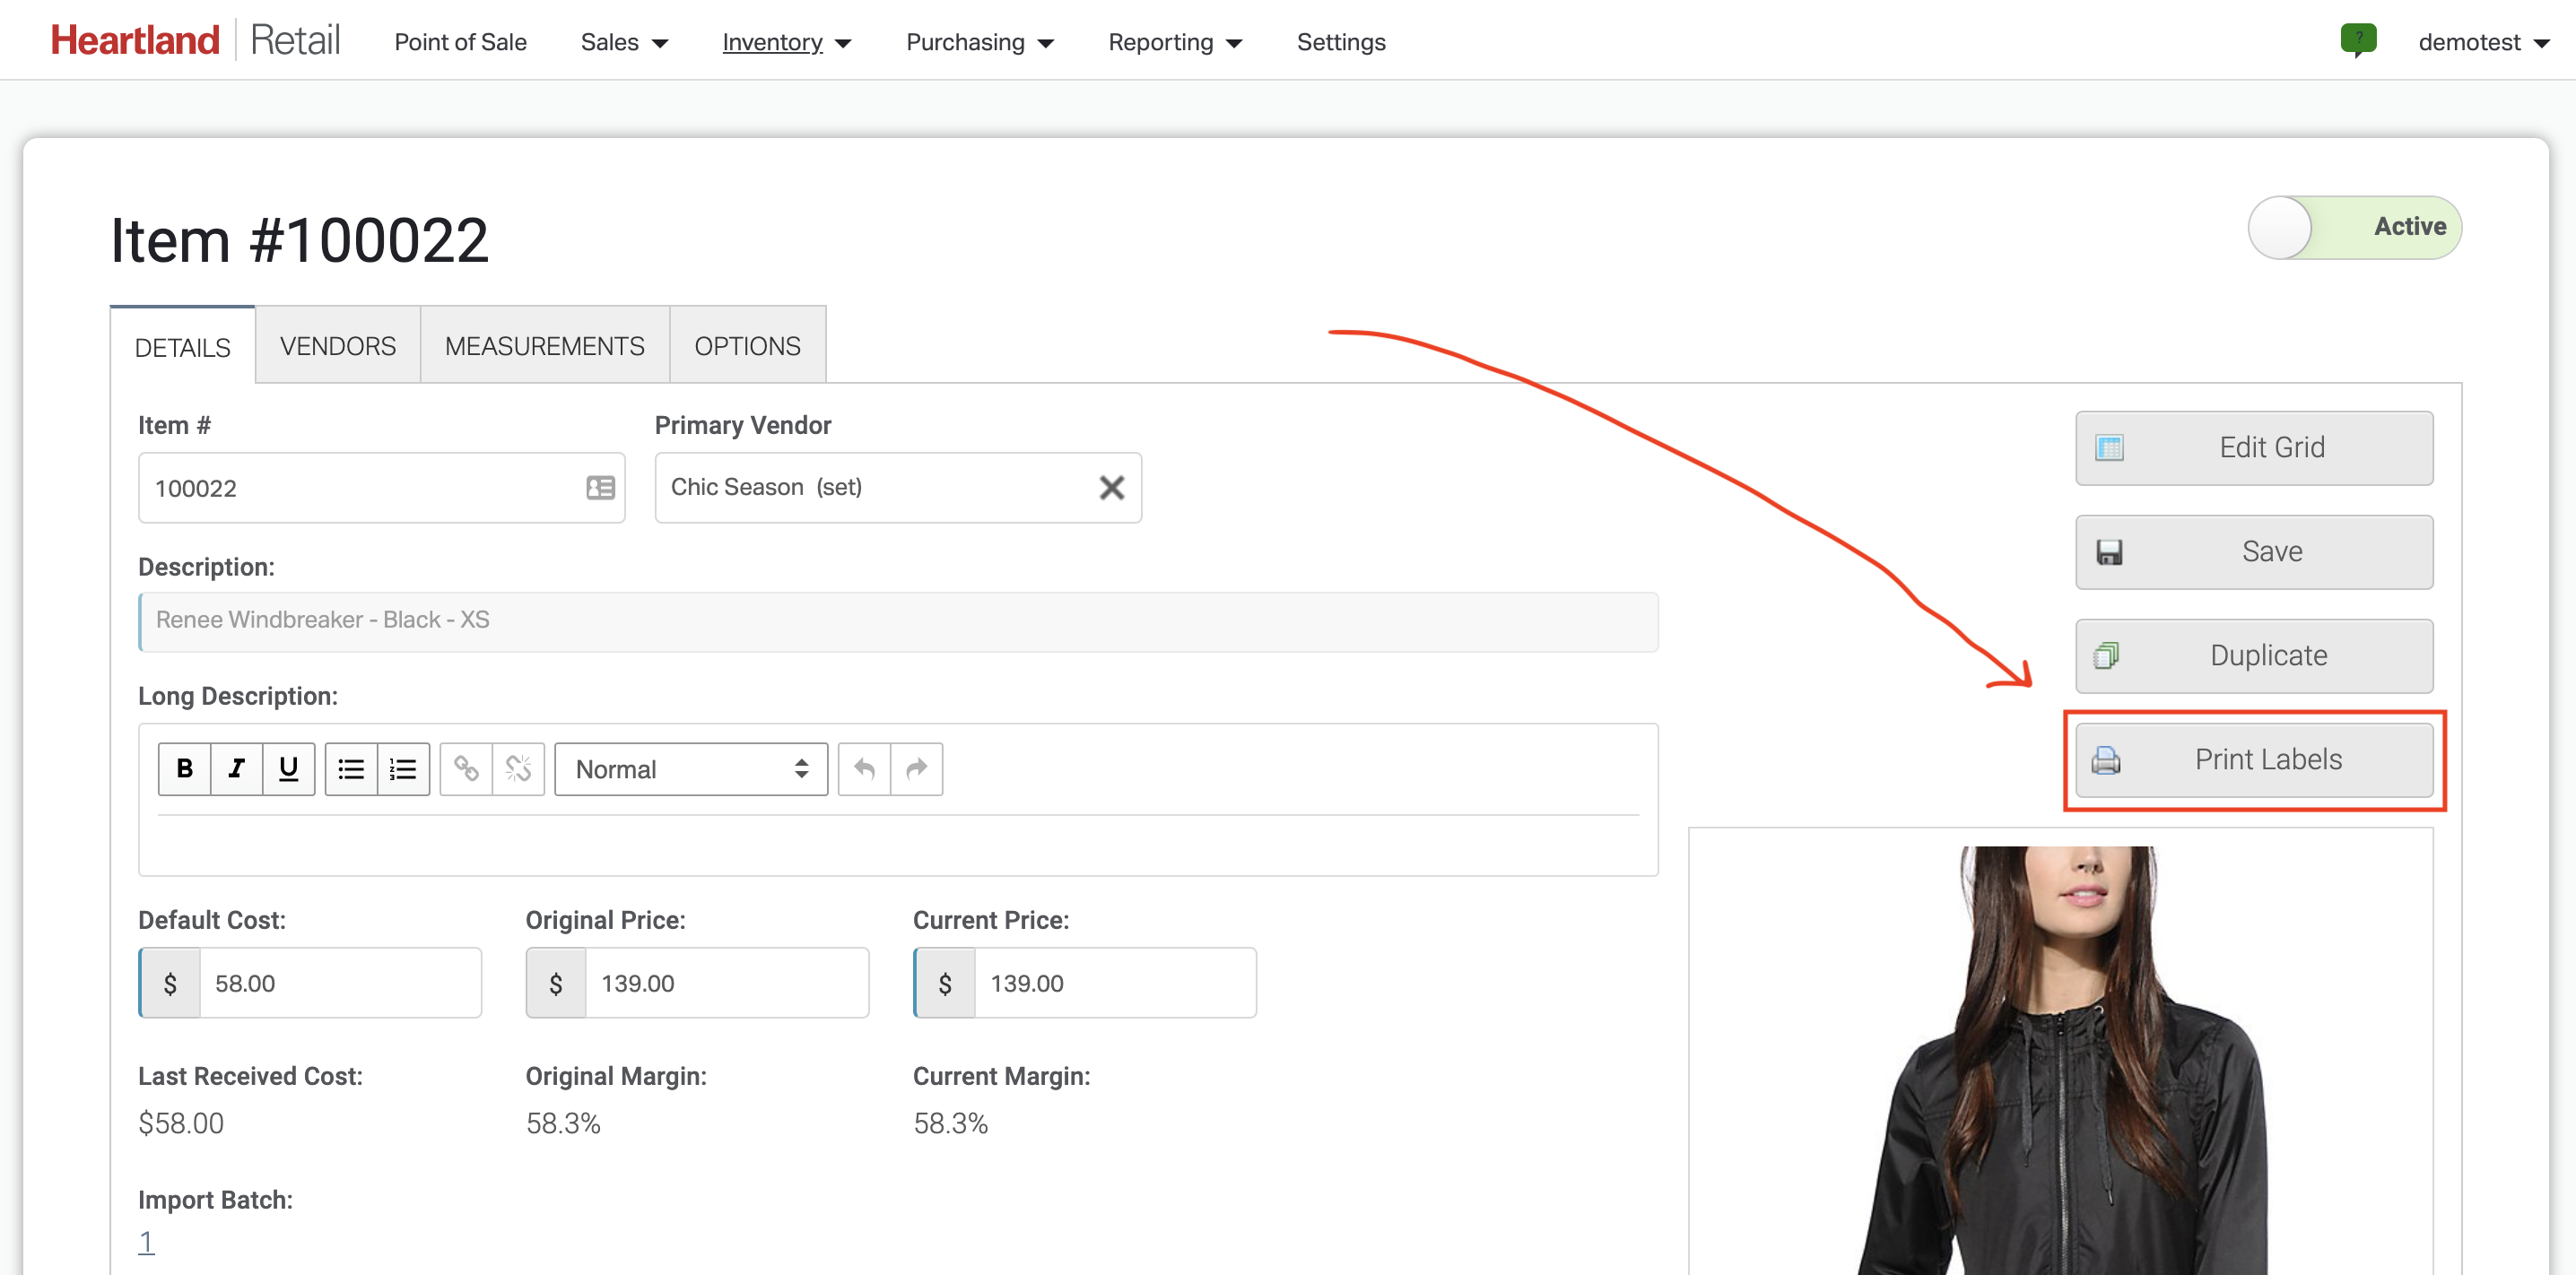Open import batch link 1

[146, 1241]
